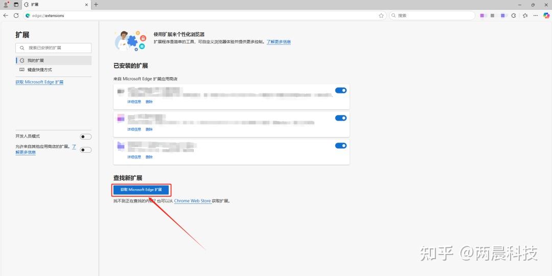The height and width of the screenshot is (276, 552).
Task: Open the browser profile icon
Action: [x=6, y=5]
